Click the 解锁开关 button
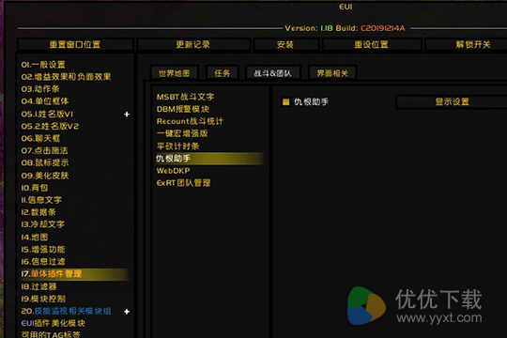Image resolution: width=507 pixels, height=338 pixels. point(472,45)
